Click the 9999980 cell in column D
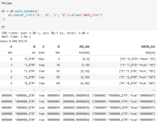 coord(53,114)
